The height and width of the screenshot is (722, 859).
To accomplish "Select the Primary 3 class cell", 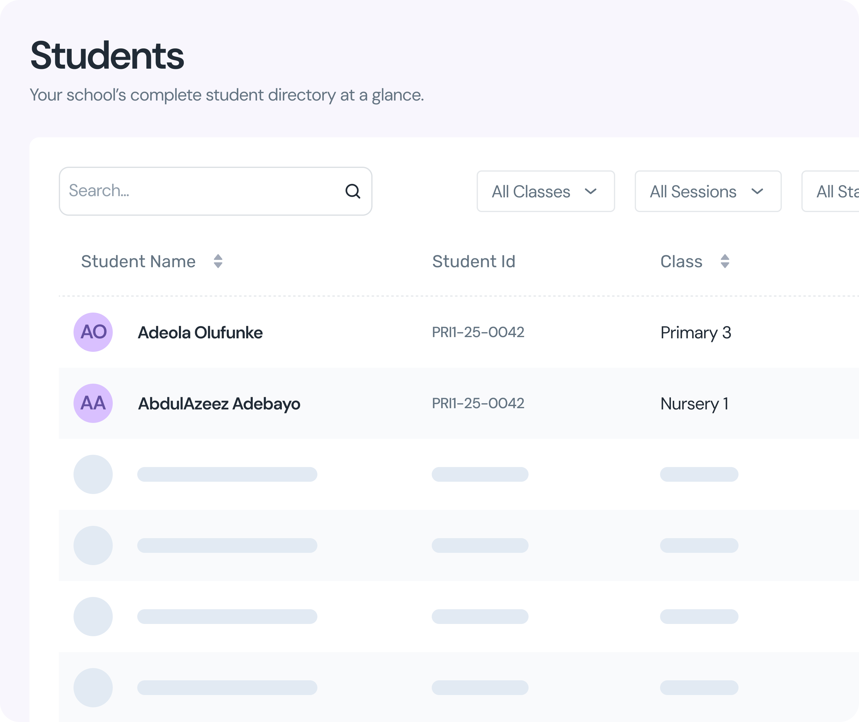I will click(x=695, y=332).
